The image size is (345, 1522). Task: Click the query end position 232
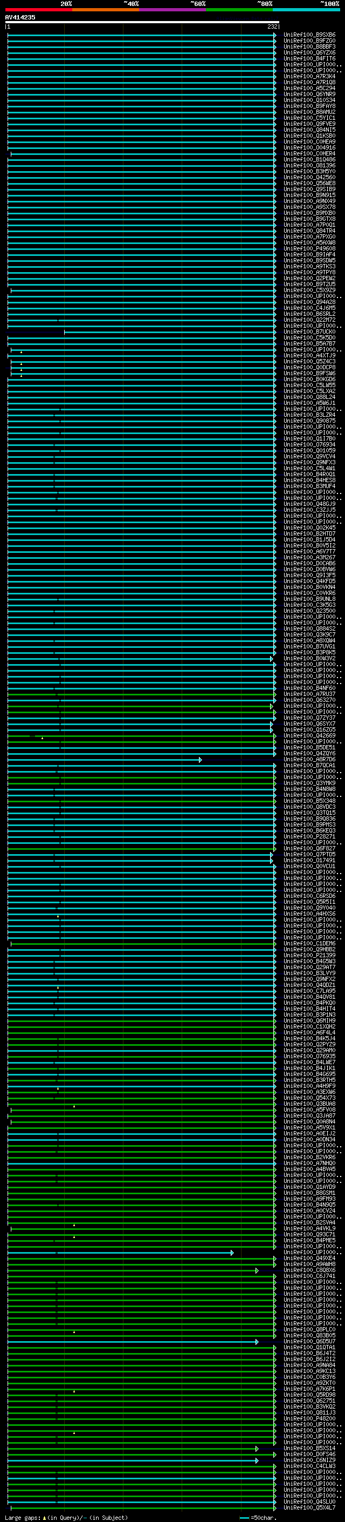[x=272, y=26]
